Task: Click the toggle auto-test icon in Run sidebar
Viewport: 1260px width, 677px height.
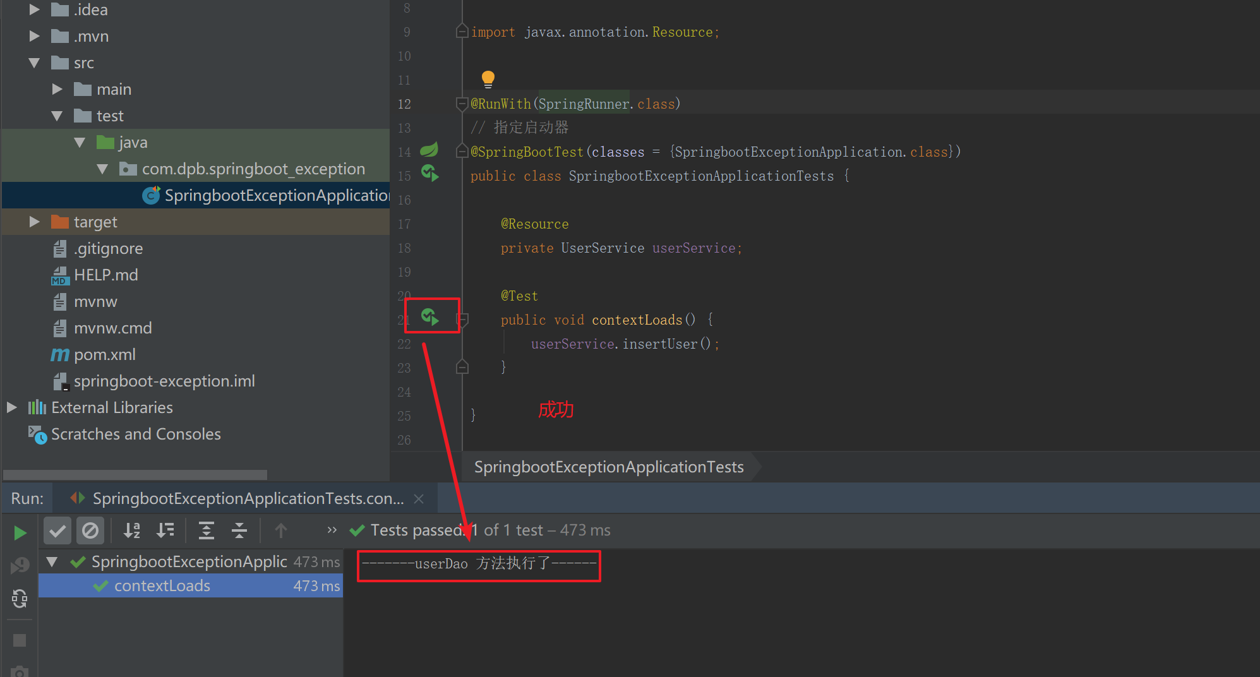Action: [x=20, y=598]
